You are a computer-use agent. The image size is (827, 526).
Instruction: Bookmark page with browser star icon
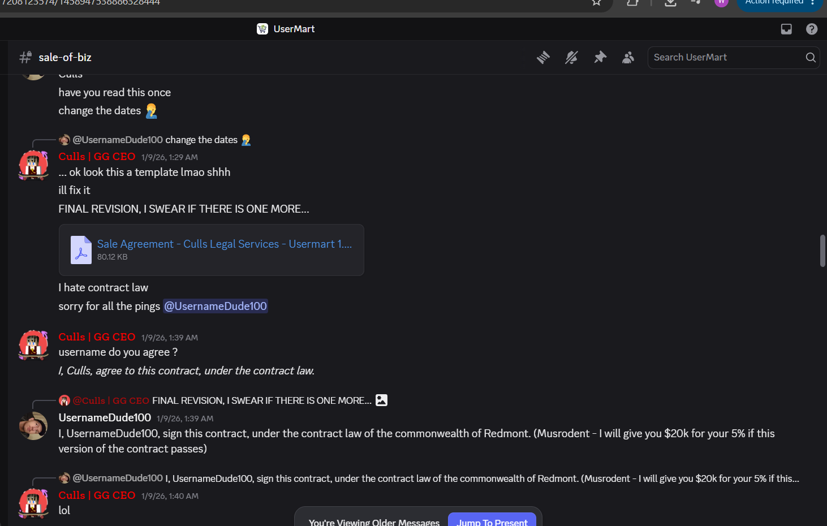(596, 2)
